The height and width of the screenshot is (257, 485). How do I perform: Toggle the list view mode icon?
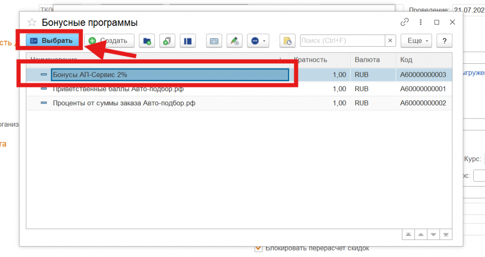188,41
